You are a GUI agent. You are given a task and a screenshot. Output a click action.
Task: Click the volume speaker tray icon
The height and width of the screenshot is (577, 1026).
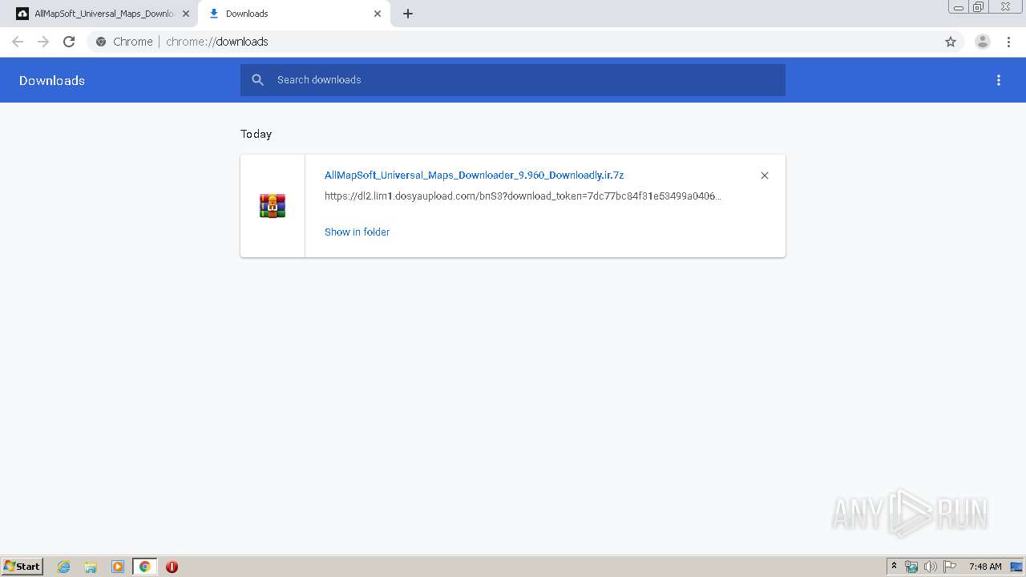point(931,567)
